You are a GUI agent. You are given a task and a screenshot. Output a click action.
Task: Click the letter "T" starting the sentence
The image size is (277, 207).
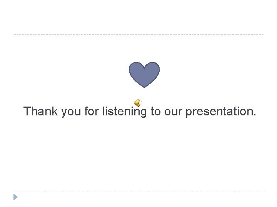[x=27, y=112]
